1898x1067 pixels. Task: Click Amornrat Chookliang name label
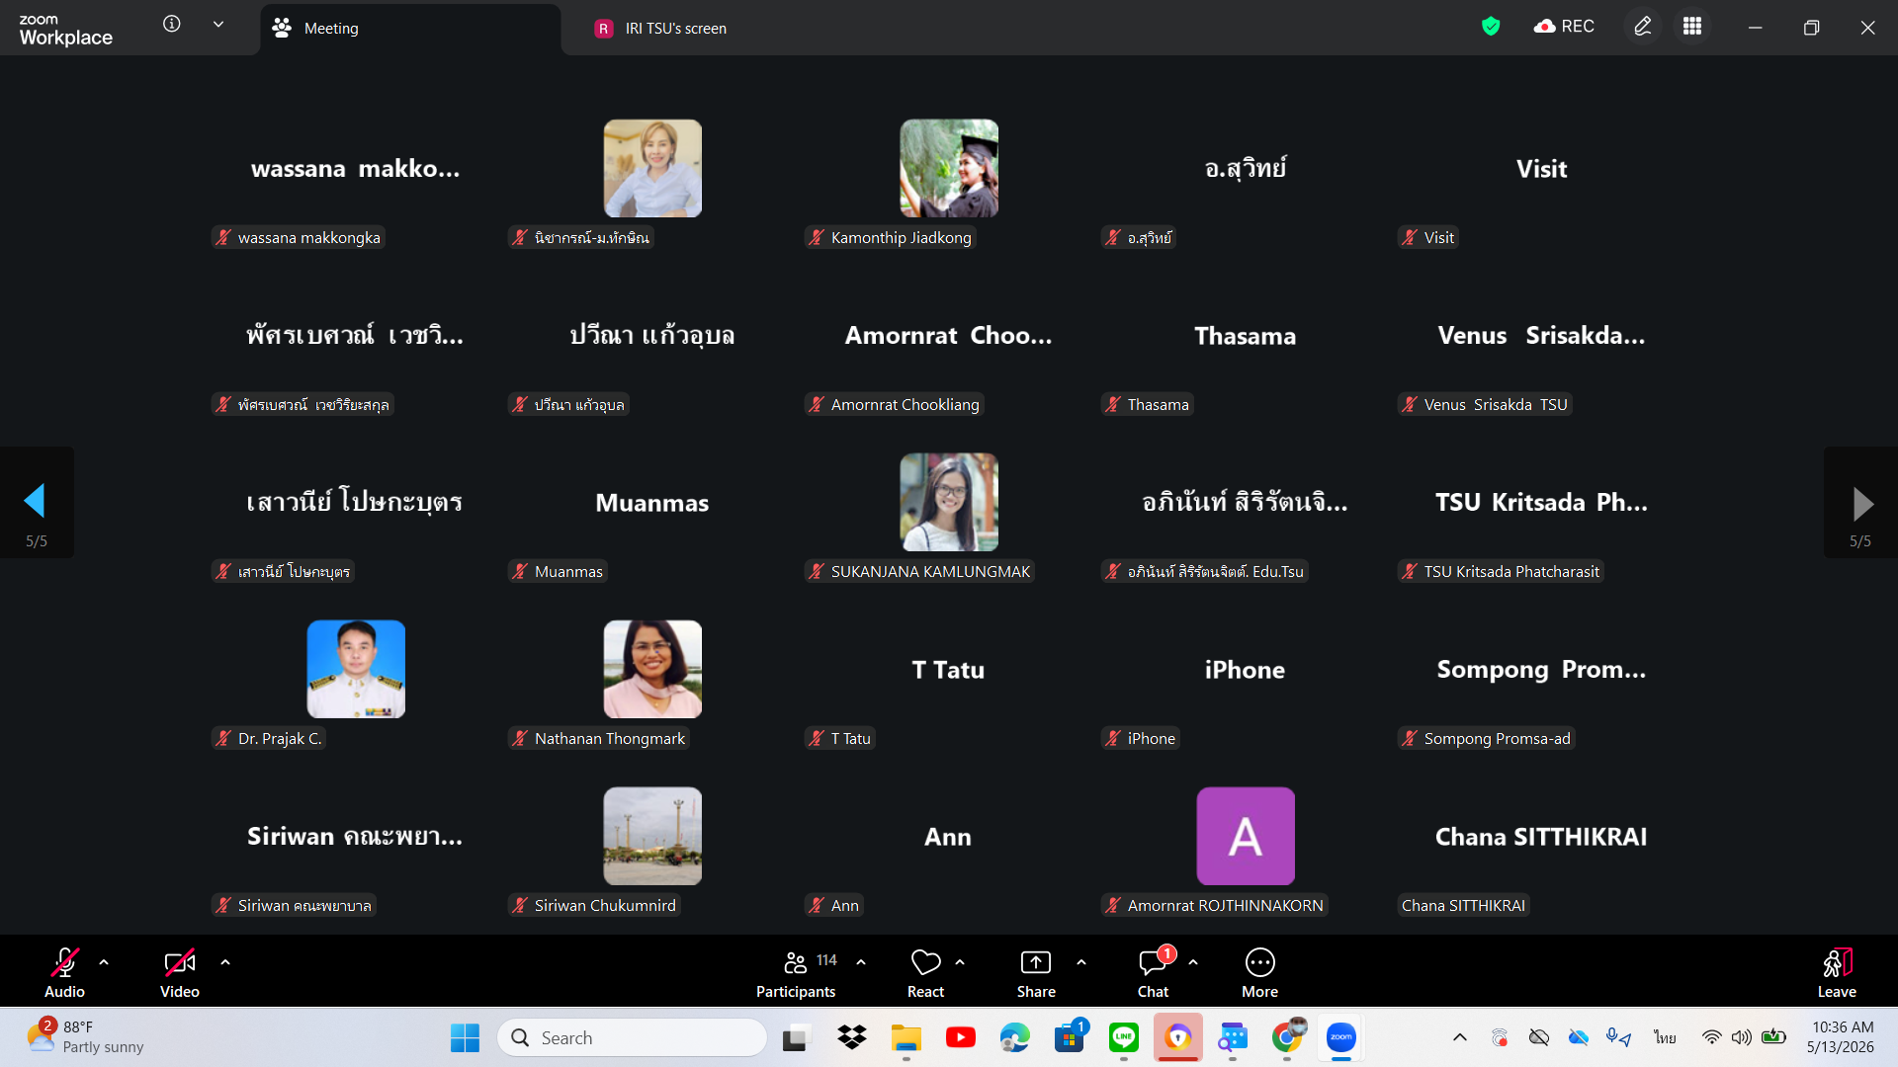[x=894, y=404]
